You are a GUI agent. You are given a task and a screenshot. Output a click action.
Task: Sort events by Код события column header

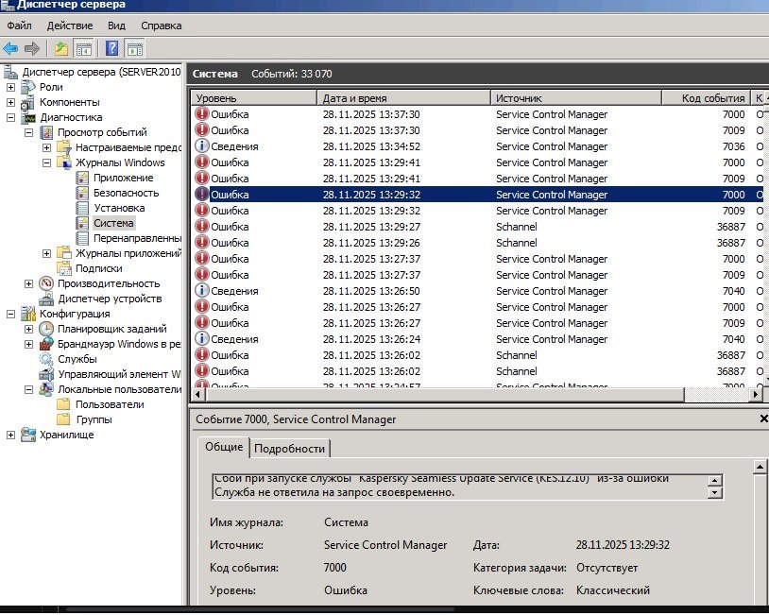pos(713,98)
